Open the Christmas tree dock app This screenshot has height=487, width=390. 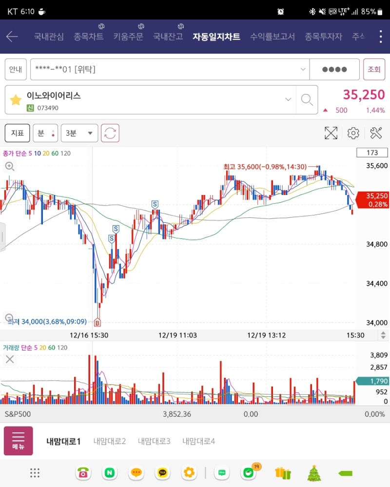(314, 473)
